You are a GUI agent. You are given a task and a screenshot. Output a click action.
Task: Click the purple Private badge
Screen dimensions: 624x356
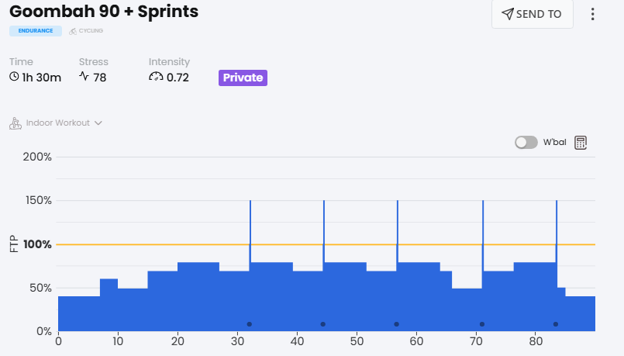pyautogui.click(x=243, y=78)
